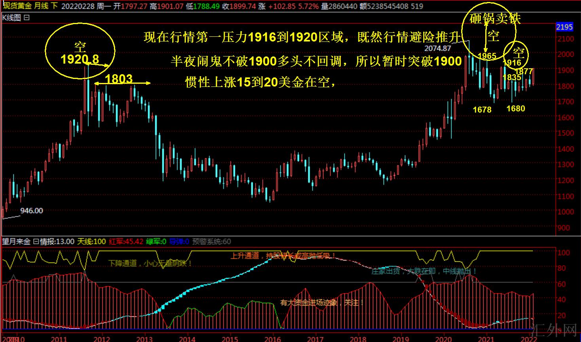Click the 946.00 low price marker

tap(32, 211)
